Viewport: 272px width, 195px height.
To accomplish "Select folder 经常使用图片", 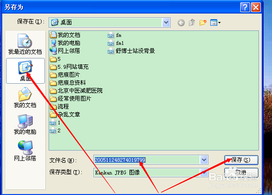I will (71, 99).
